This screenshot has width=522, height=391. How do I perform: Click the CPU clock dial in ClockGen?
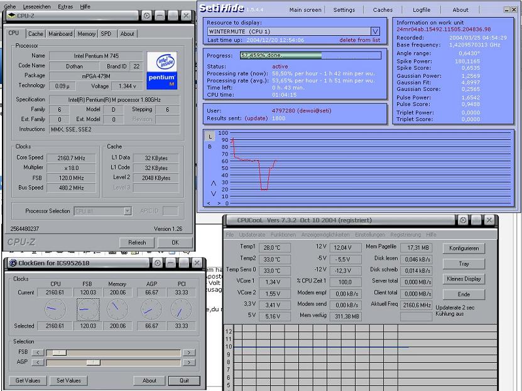coord(55,309)
